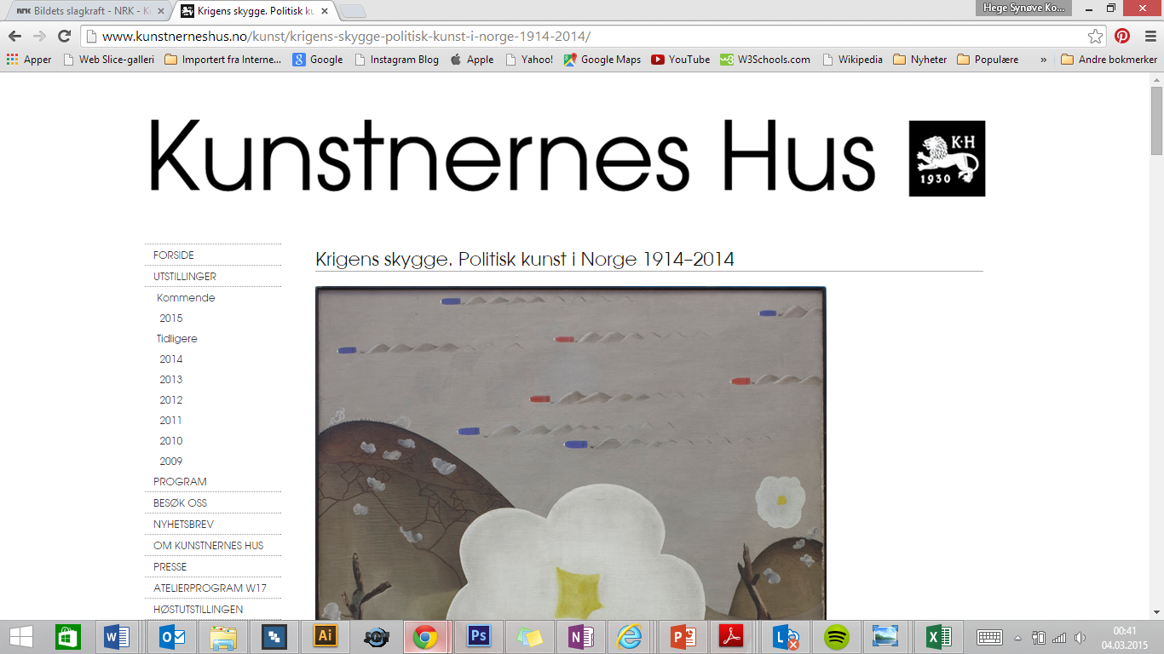
Task: Open Nyheter bookmark folder
Action: (920, 60)
